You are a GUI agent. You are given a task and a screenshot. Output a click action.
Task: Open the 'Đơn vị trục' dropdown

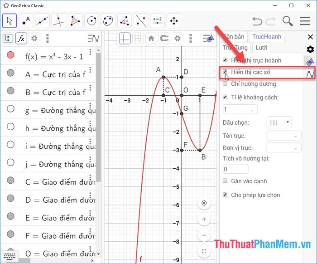click(284, 147)
